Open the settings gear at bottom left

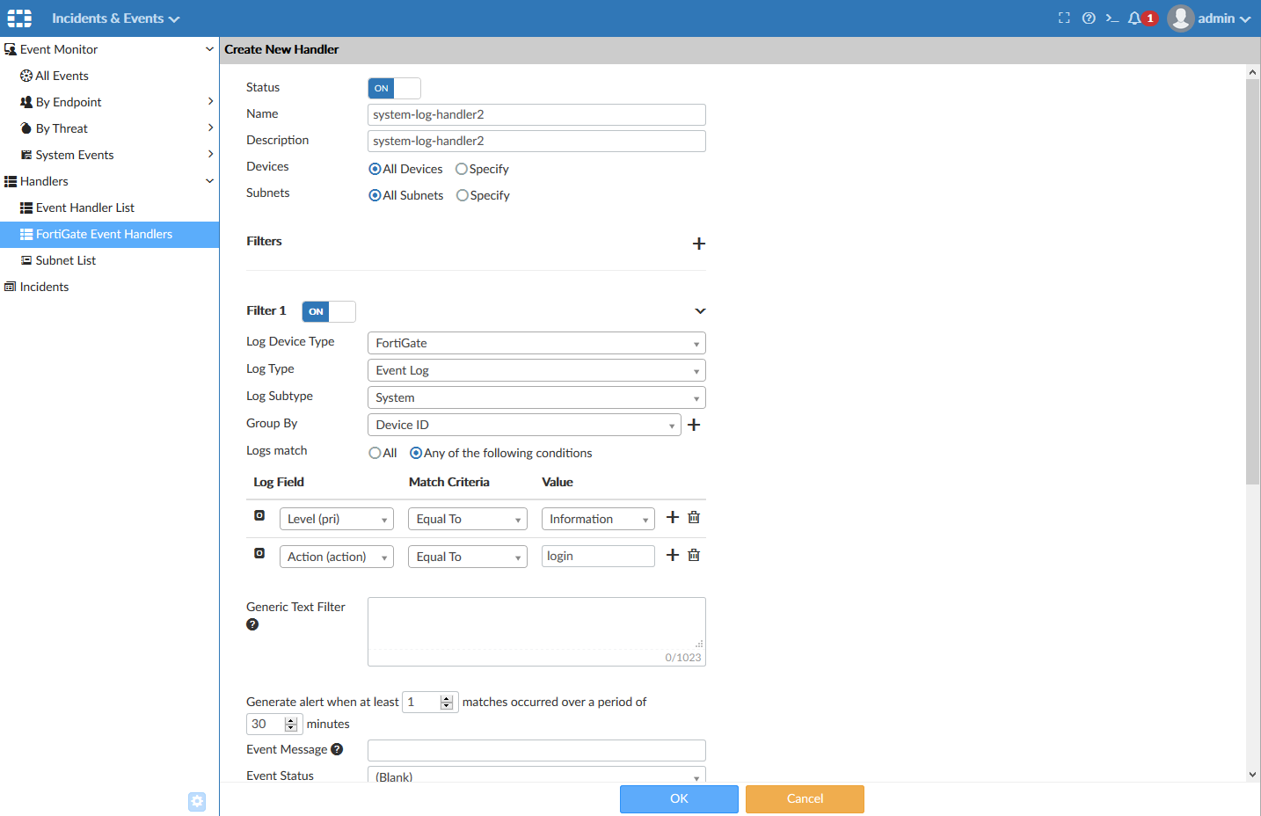(x=196, y=801)
